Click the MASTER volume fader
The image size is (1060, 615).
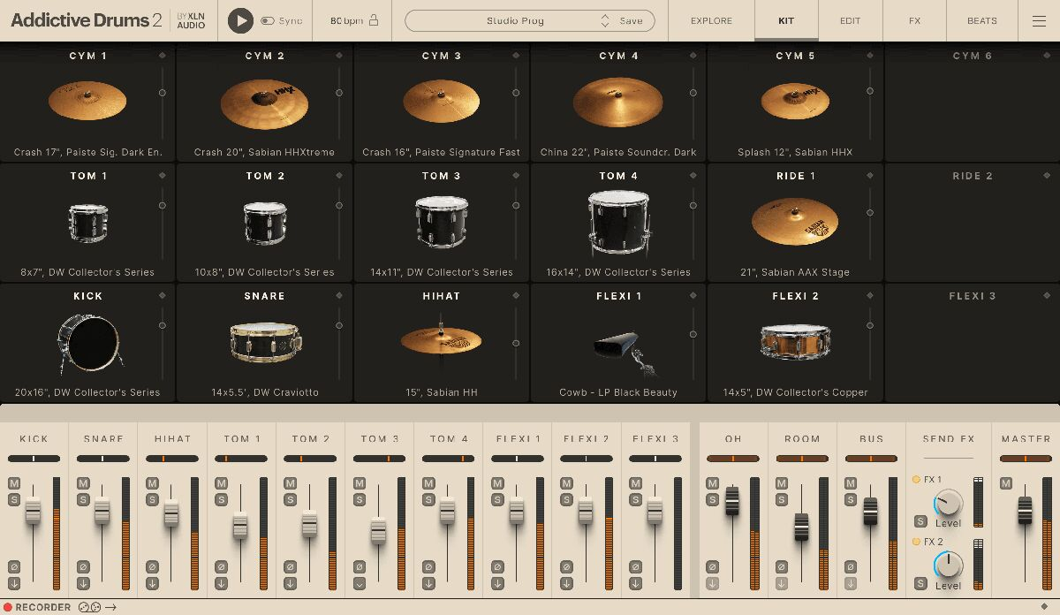click(x=1025, y=510)
